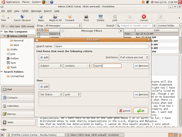Remove the Set Status action
This screenshot has width=182, height=137.
[x=141, y=95]
